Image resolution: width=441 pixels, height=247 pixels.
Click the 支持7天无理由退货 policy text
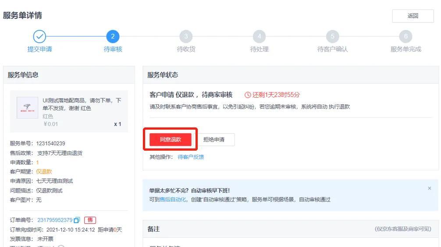coord(60,153)
